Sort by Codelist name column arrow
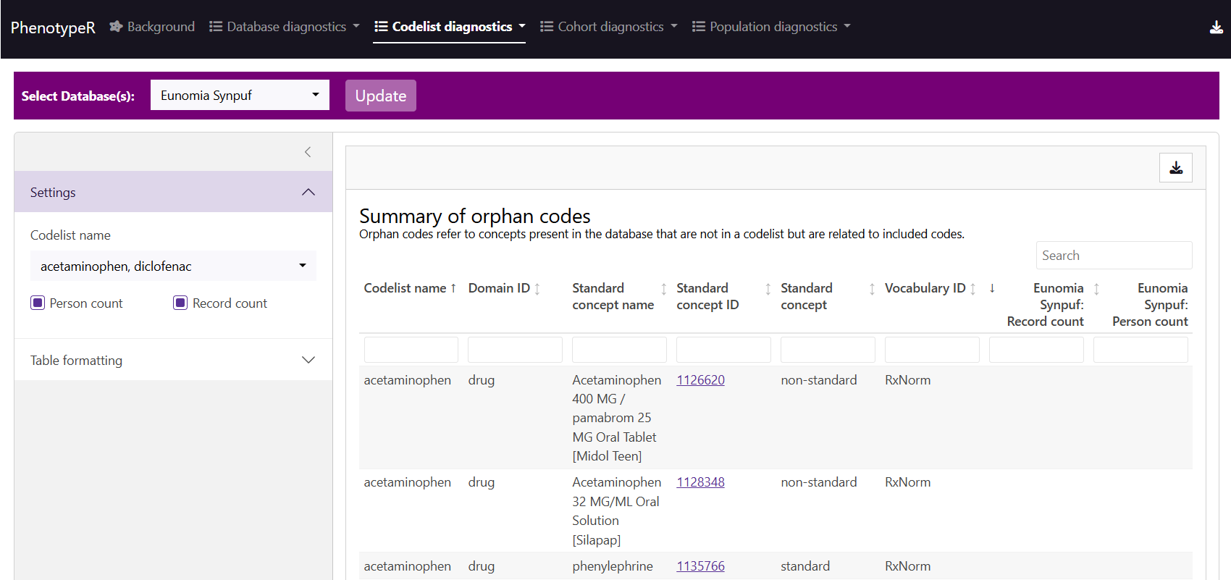The height and width of the screenshot is (580, 1231). point(453,288)
